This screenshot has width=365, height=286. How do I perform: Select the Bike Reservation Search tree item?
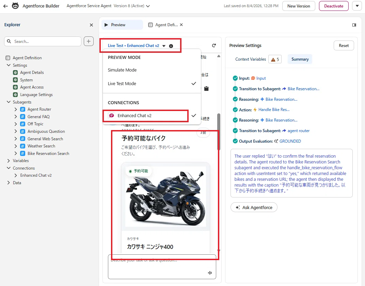tap(48, 153)
